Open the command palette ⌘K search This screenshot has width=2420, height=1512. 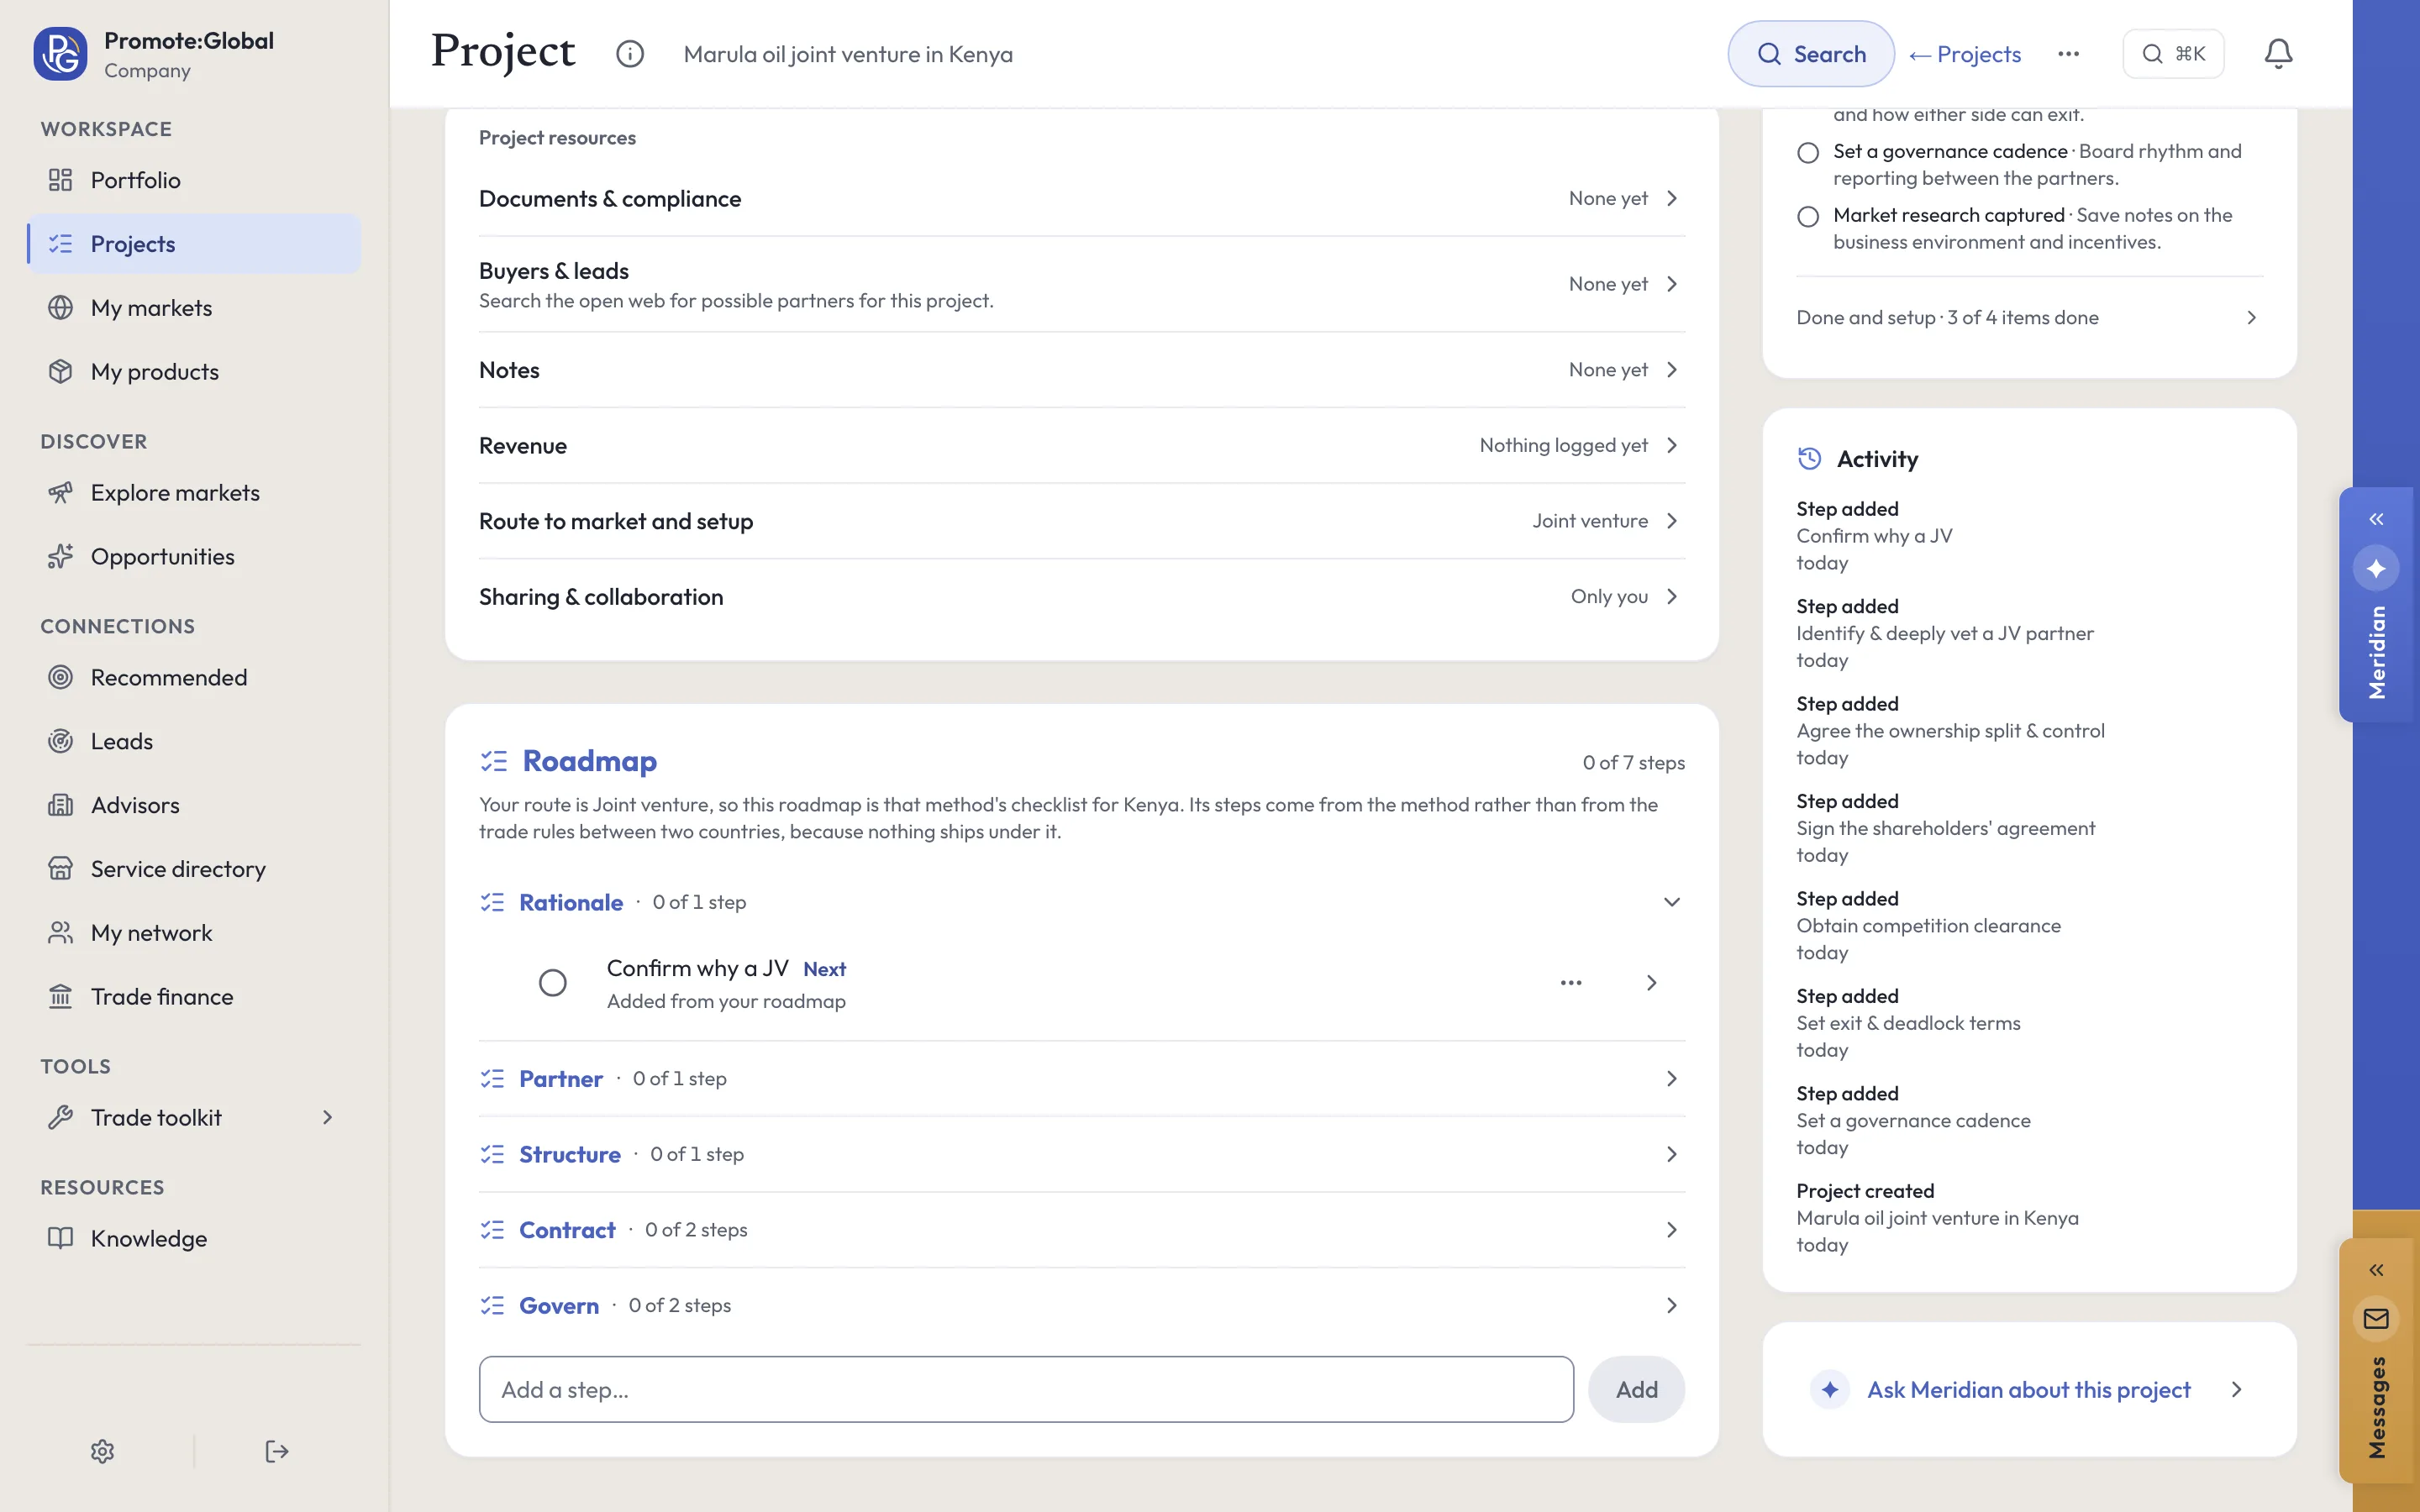2173,54
